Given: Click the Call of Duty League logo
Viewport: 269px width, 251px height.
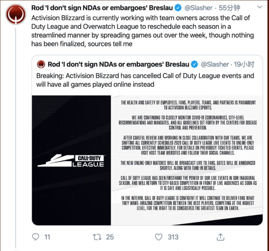Looking at the screenshot, I should pos(71,160).
